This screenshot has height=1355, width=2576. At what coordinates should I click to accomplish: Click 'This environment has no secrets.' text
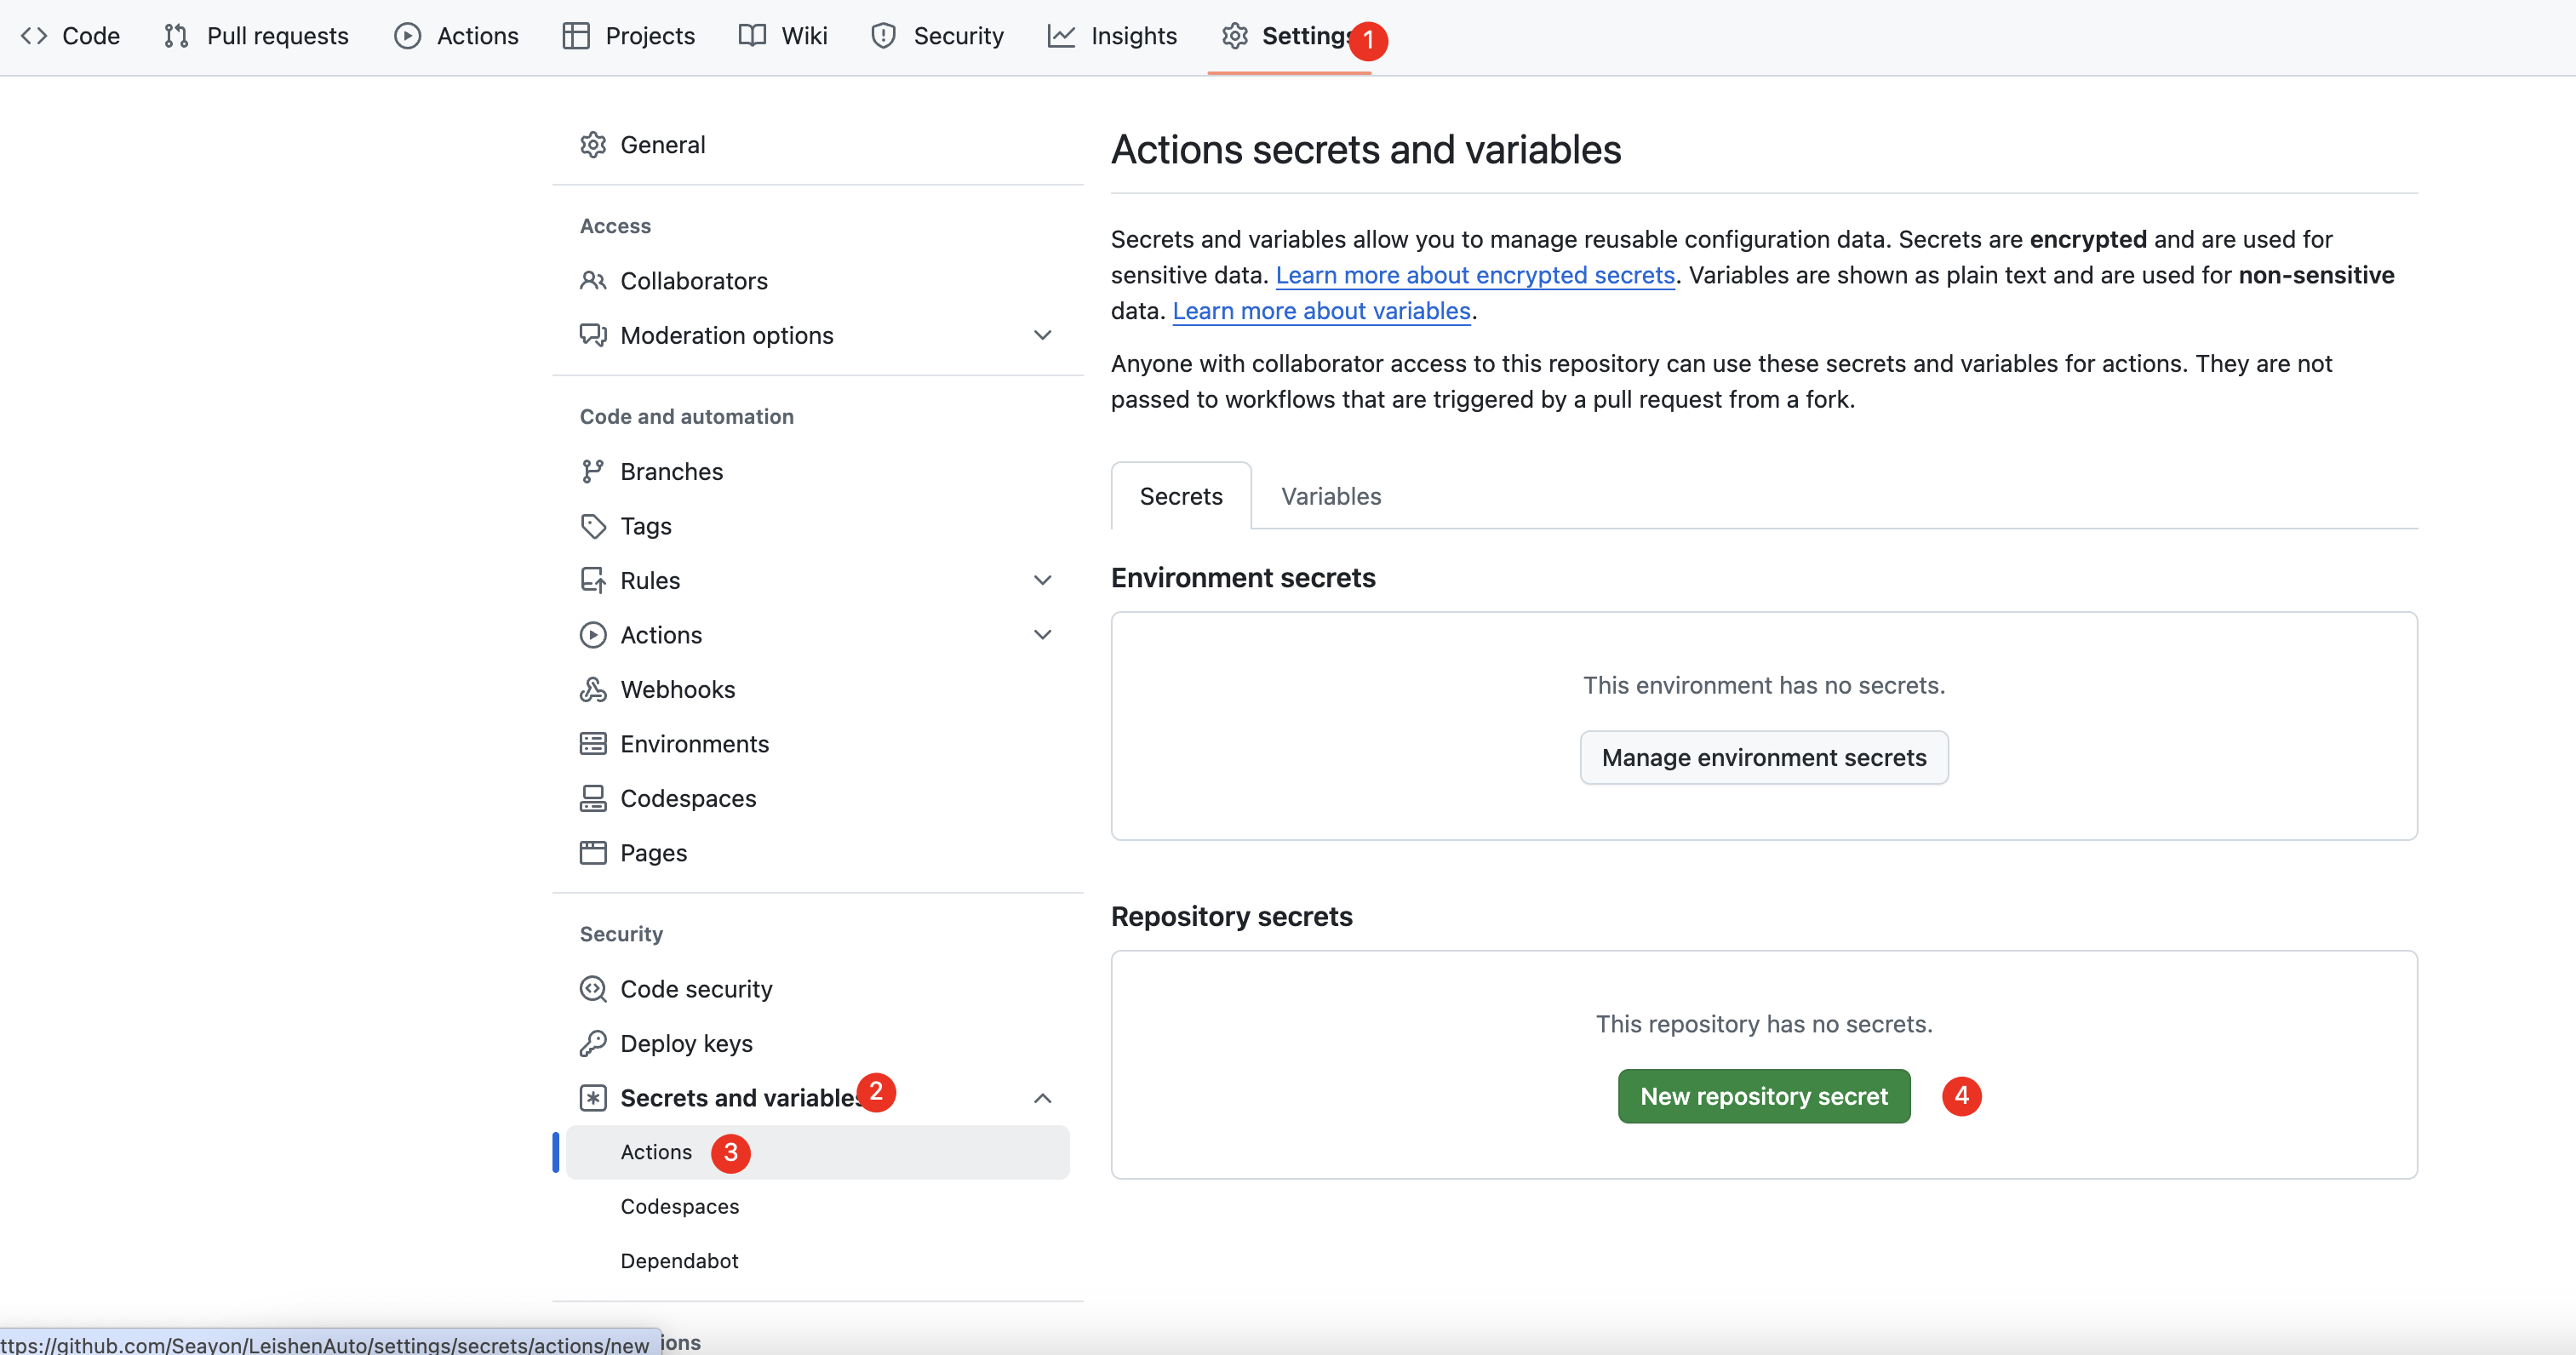[x=1764, y=685]
